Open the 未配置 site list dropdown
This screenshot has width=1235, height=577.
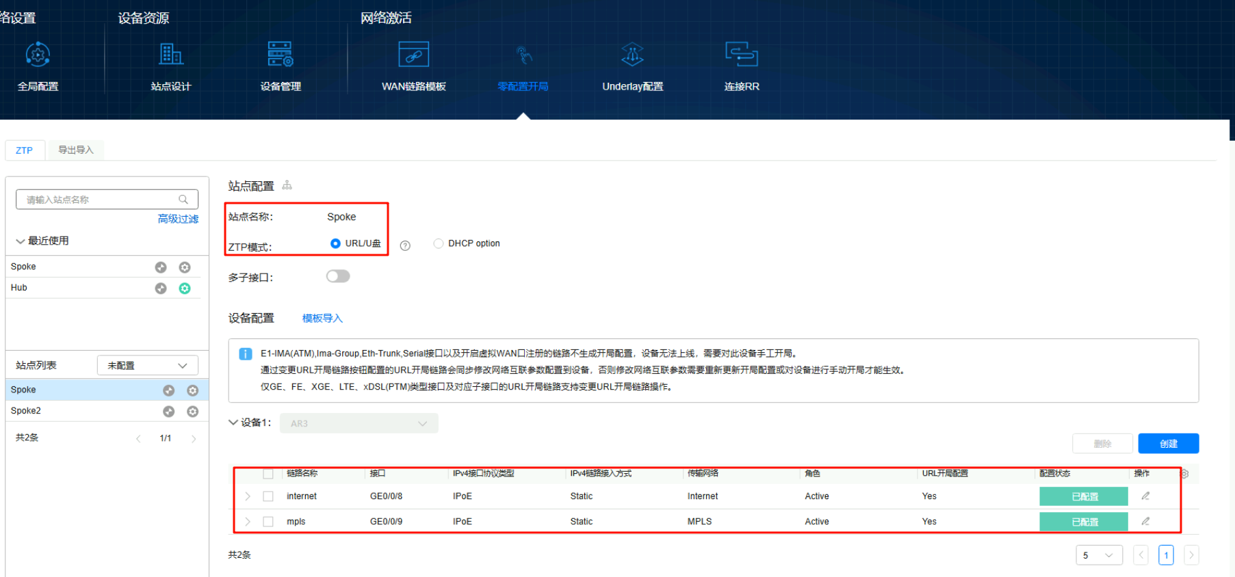(x=147, y=365)
